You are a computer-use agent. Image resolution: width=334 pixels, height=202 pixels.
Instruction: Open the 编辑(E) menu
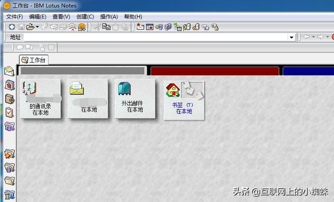tap(38, 17)
